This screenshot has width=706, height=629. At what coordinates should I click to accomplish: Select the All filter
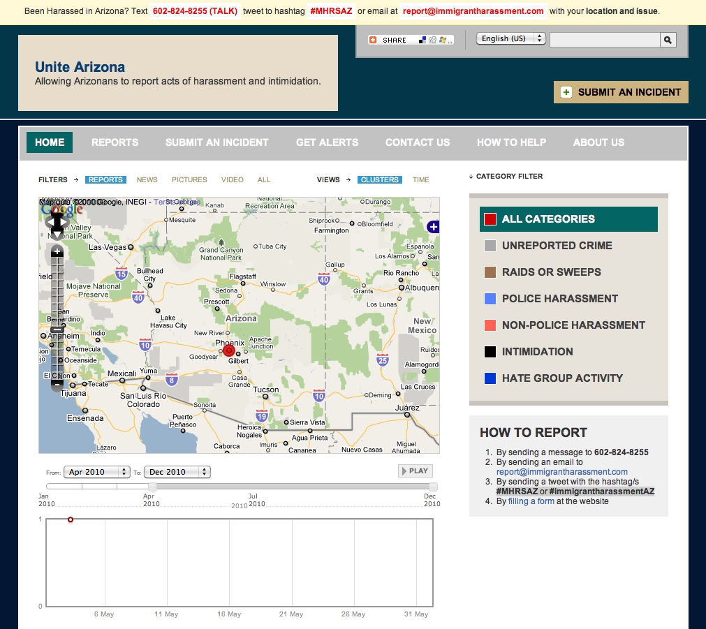[264, 179]
